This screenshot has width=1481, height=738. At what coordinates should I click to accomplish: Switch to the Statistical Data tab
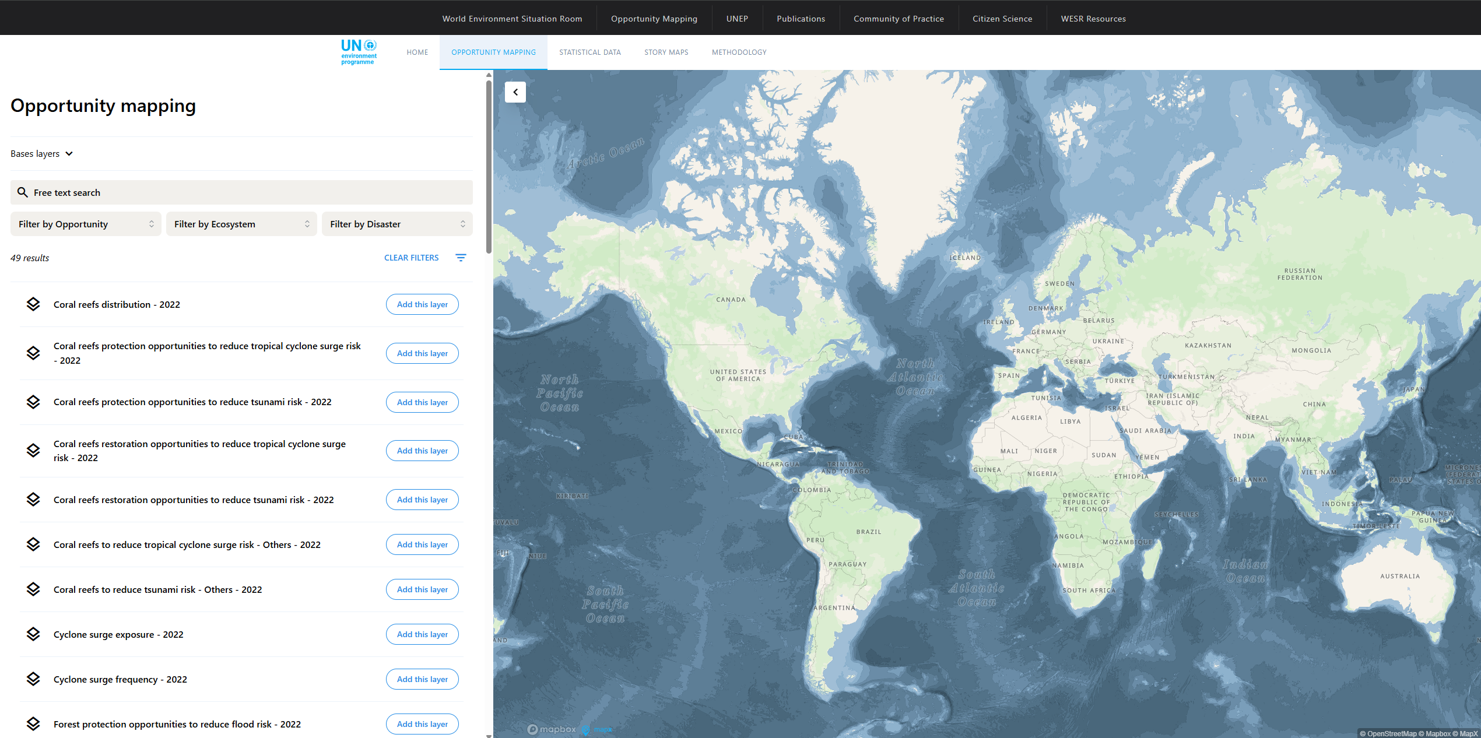tap(589, 52)
